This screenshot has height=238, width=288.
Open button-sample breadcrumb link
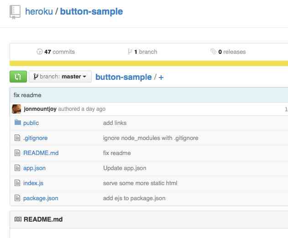point(123,77)
